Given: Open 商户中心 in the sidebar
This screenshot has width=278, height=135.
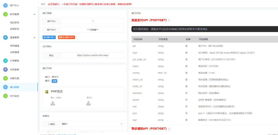Looking at the screenshot, I should 14,5.
